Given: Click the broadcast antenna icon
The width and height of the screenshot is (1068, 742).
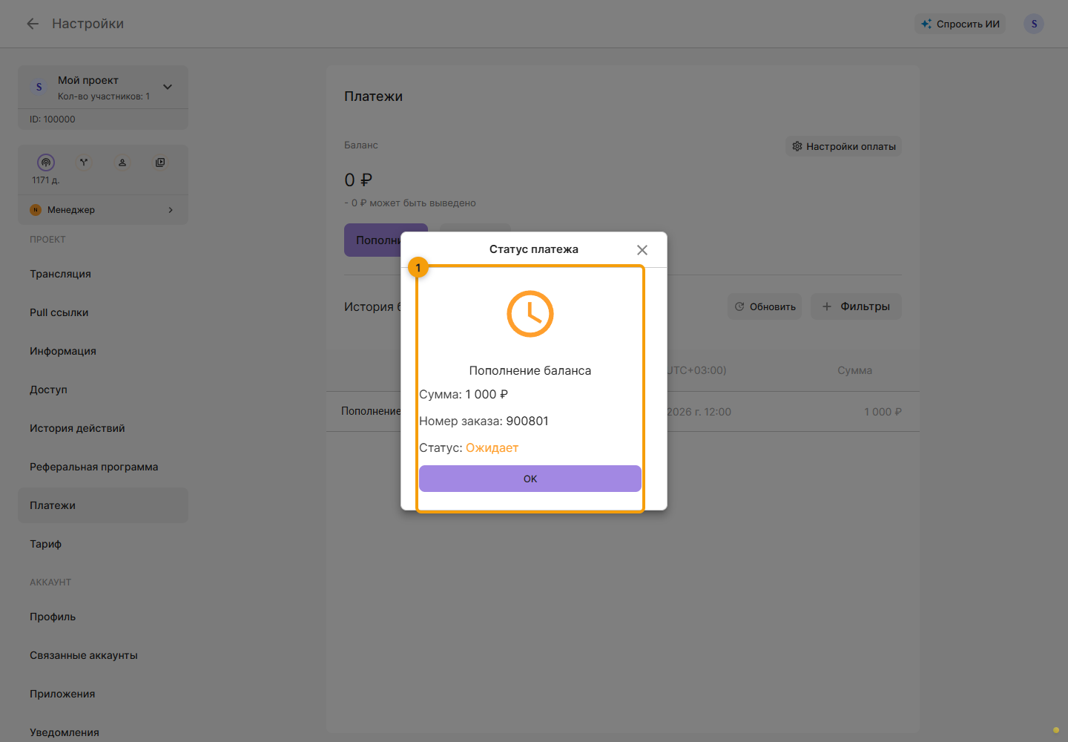Looking at the screenshot, I should (46, 162).
